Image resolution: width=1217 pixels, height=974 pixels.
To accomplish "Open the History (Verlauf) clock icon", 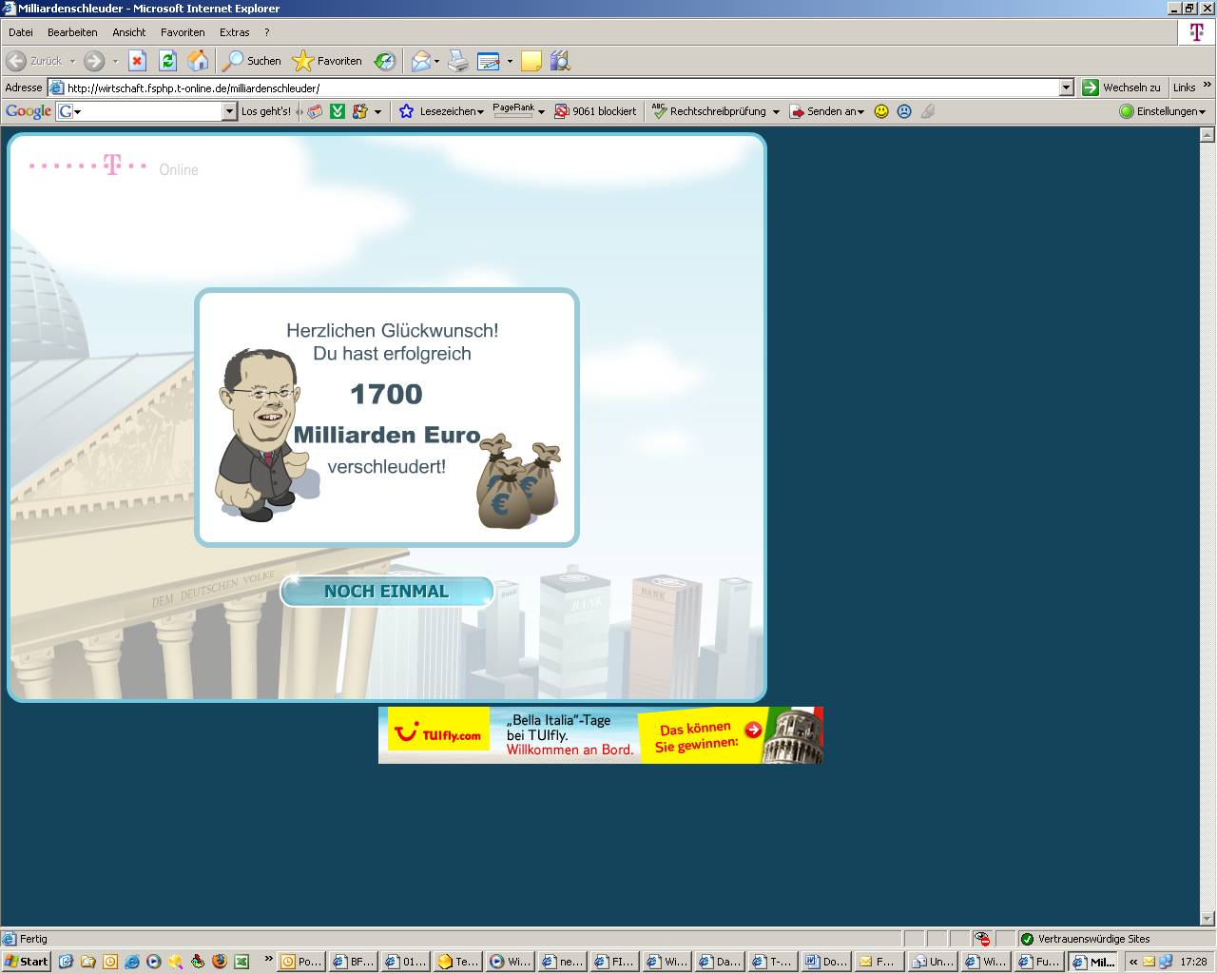I will pyautogui.click(x=385, y=61).
